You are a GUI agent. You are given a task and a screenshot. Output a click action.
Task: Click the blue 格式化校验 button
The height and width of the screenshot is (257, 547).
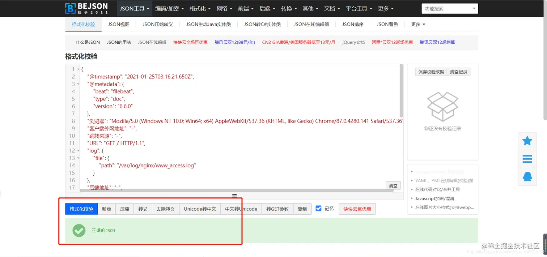(81, 209)
